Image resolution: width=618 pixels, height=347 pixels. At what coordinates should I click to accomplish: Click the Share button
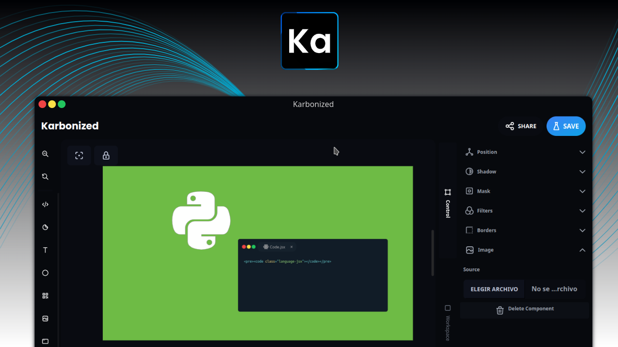tap(521, 126)
